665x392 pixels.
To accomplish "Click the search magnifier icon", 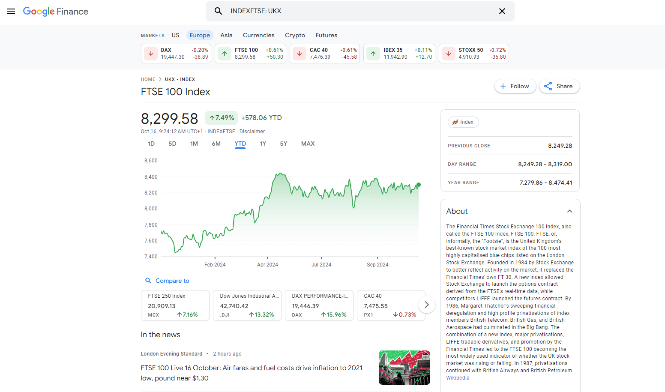I will pyautogui.click(x=219, y=11).
